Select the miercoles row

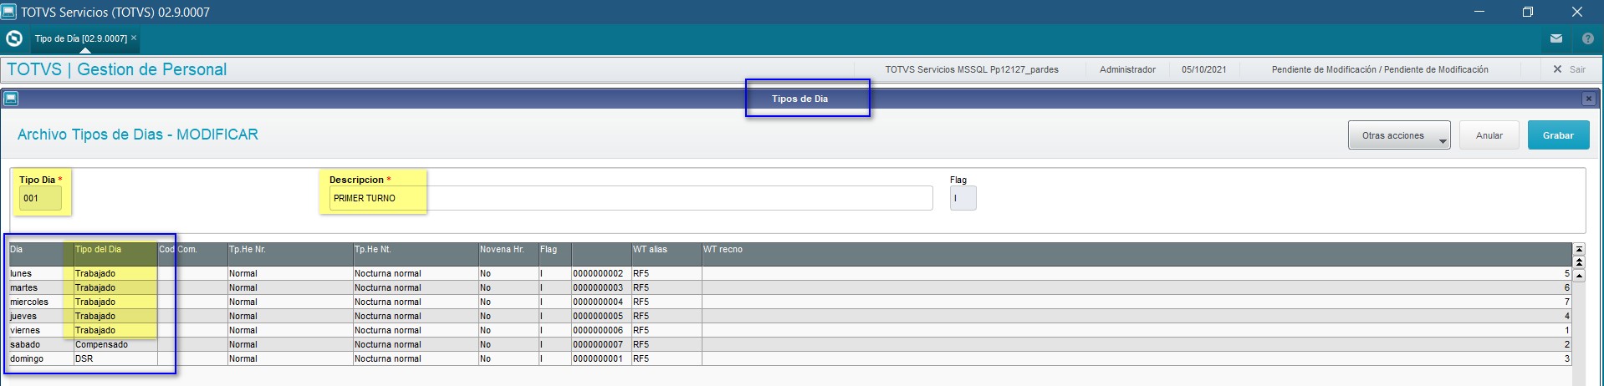789,302
